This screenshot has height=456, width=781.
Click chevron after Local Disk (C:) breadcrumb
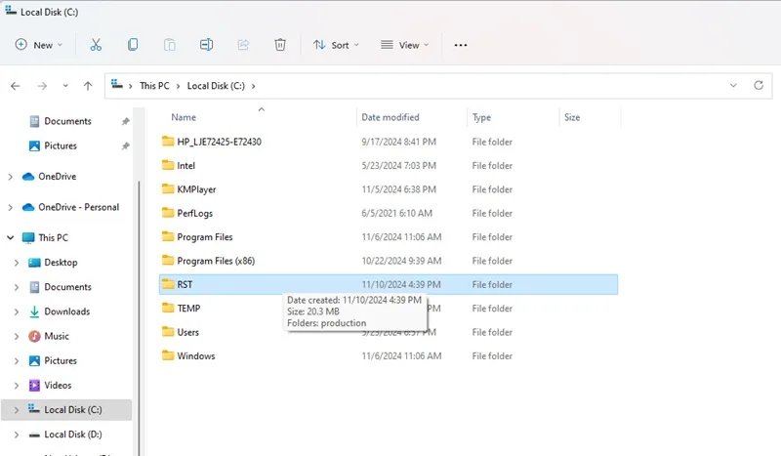(x=253, y=86)
